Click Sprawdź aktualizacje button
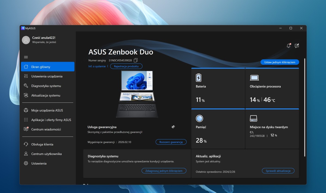Screen dimensions: 326x193 (x=278, y=171)
